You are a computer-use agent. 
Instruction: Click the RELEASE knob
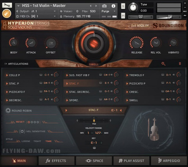pos(137,43)
